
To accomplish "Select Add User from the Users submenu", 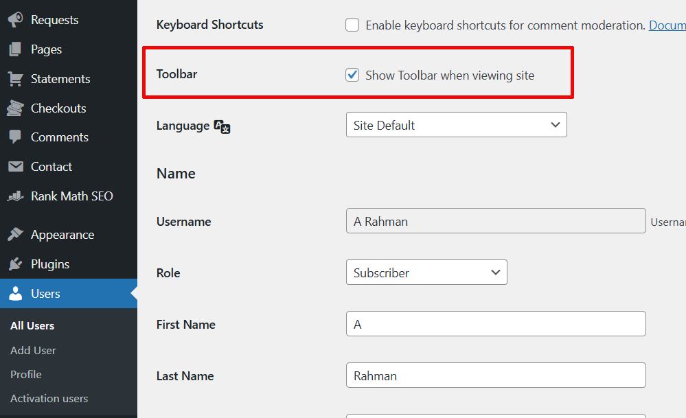I will click(32, 350).
